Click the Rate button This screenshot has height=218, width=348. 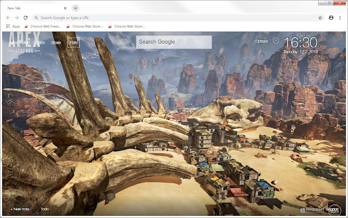[74, 43]
